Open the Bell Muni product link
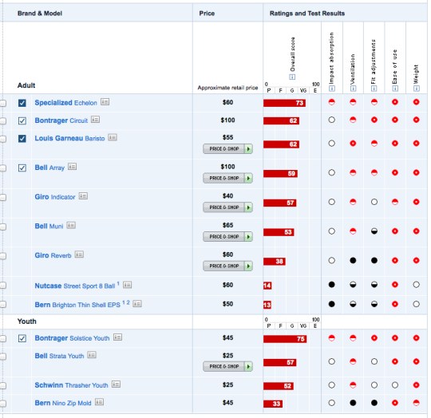The image size is (431, 418). [49, 227]
